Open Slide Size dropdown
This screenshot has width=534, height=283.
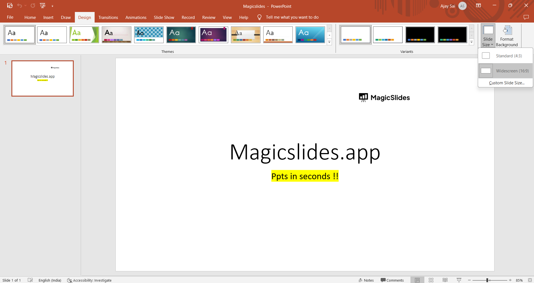(x=488, y=36)
